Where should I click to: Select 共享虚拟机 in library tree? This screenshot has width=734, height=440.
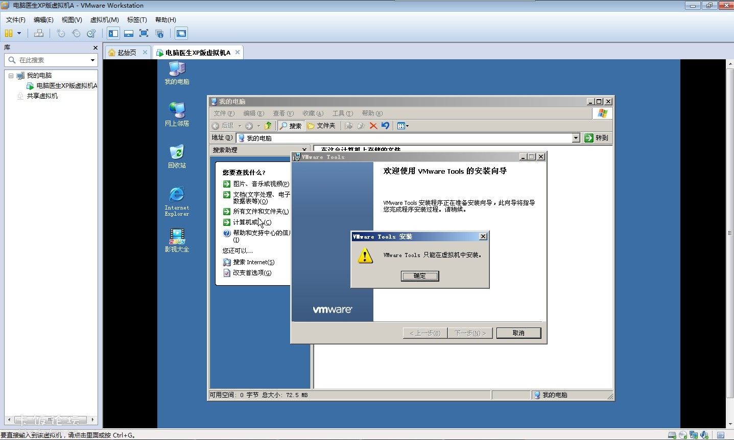42,96
